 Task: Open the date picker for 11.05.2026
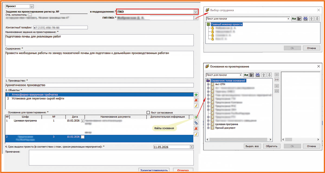[x=192, y=147]
